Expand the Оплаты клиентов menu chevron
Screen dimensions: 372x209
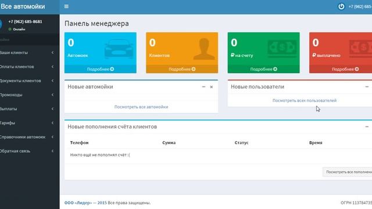[53, 67]
